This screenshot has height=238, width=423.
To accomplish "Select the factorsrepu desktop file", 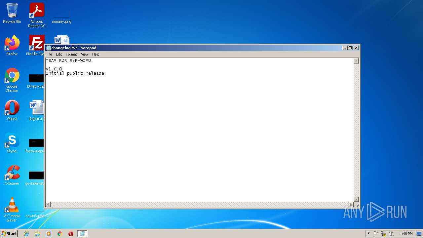I will 35,146.
